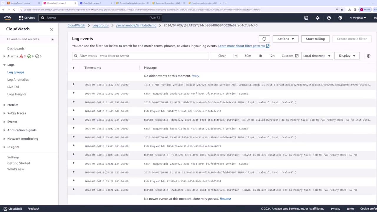
Task: Open the notifications bell
Action: click(x=318, y=18)
